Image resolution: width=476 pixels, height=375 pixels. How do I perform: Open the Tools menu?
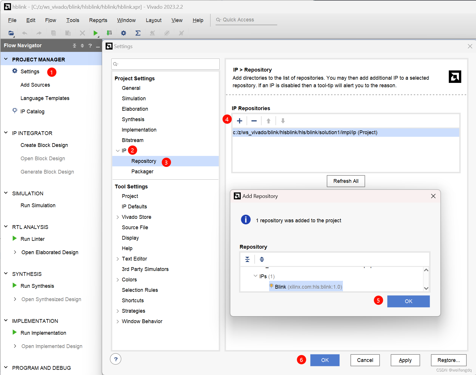point(73,20)
